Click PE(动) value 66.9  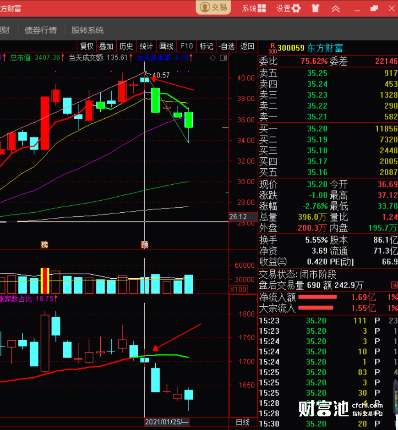coord(390,262)
